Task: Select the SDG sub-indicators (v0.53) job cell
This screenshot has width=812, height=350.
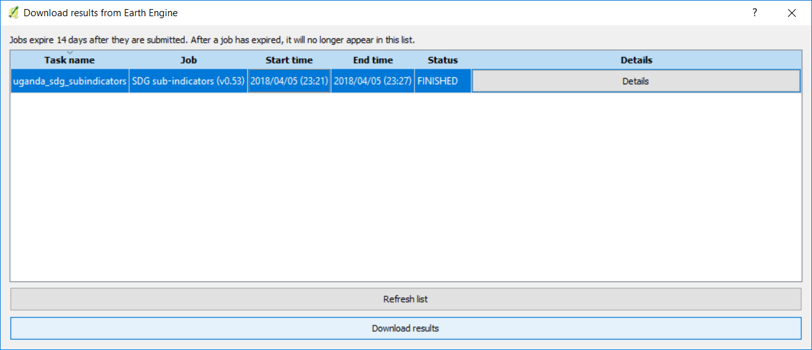Action: [188, 82]
